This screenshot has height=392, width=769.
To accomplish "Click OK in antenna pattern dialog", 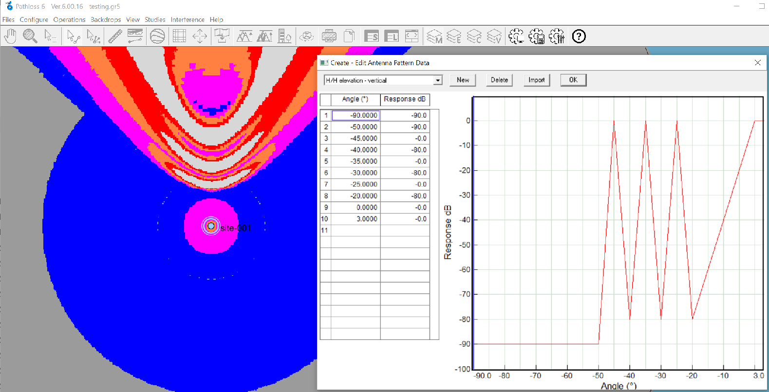I will coord(573,80).
